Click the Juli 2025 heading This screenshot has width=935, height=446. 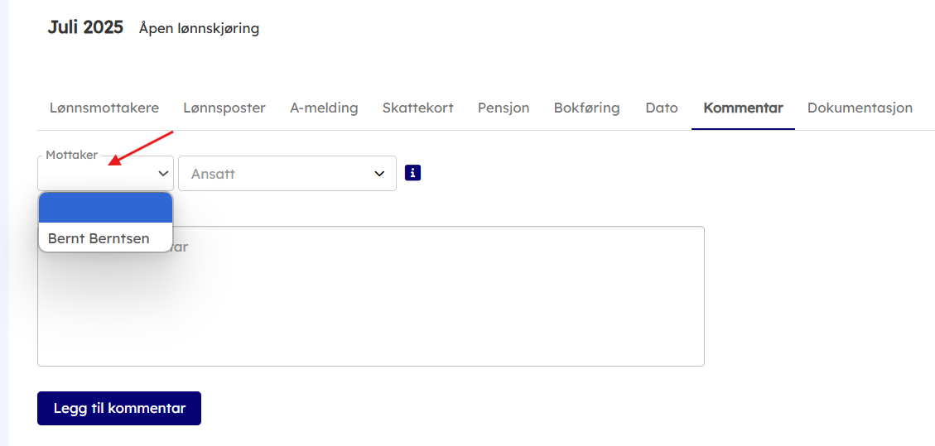[85, 27]
